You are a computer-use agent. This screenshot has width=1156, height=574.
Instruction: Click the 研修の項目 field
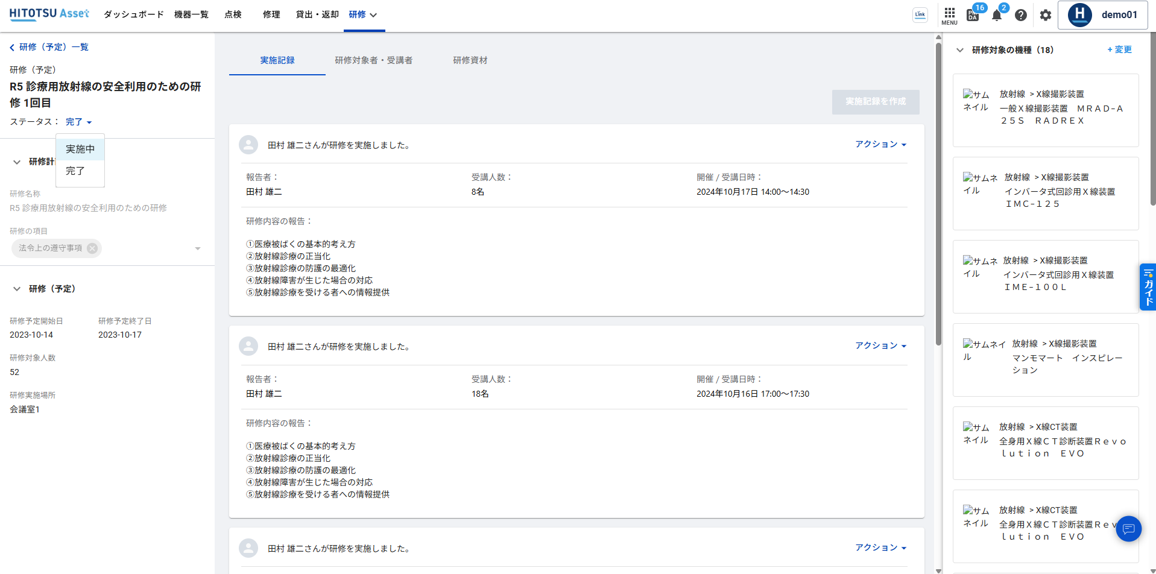pos(107,248)
